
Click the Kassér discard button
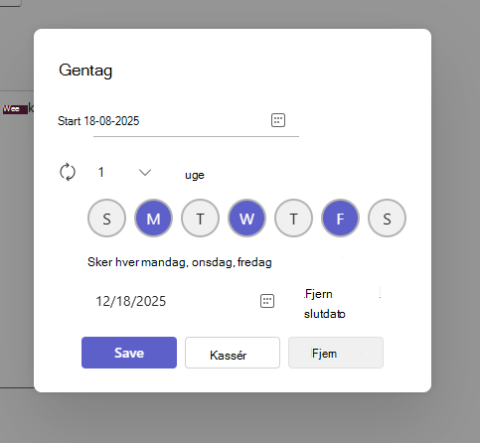233,353
